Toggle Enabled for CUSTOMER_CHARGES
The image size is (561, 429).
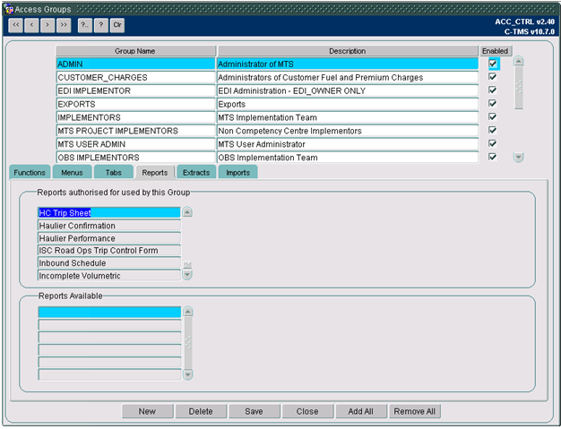pyautogui.click(x=493, y=77)
